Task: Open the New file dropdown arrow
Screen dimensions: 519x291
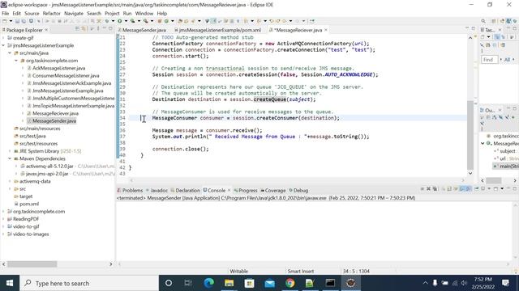Action: click(x=11, y=21)
